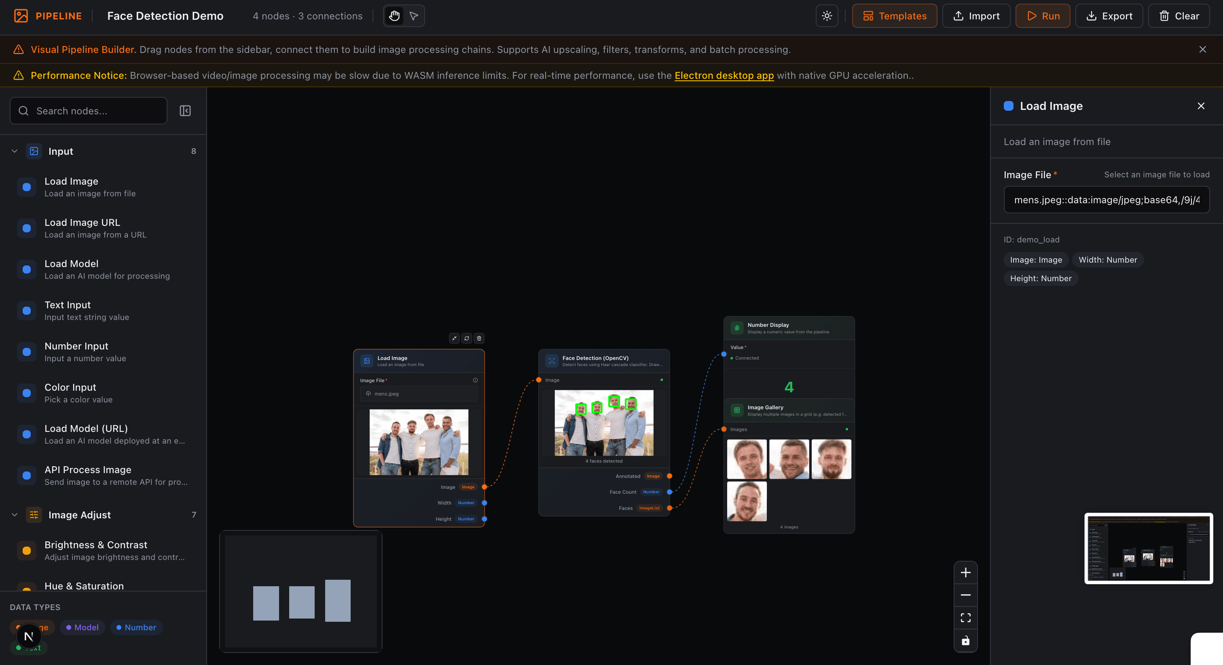Select the Hand pan tool

tap(394, 16)
